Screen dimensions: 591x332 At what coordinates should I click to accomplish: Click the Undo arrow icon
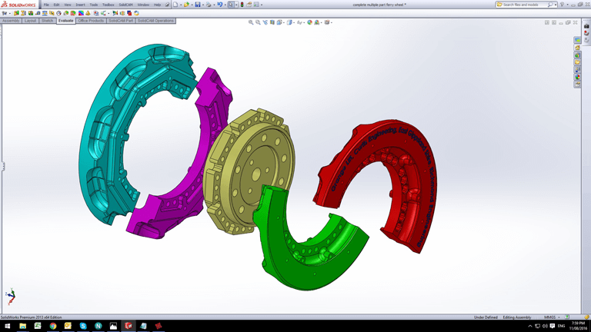click(x=219, y=5)
